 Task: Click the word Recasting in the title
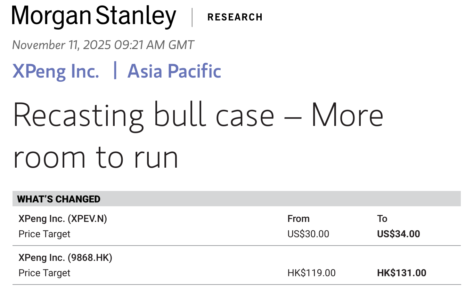click(78, 115)
